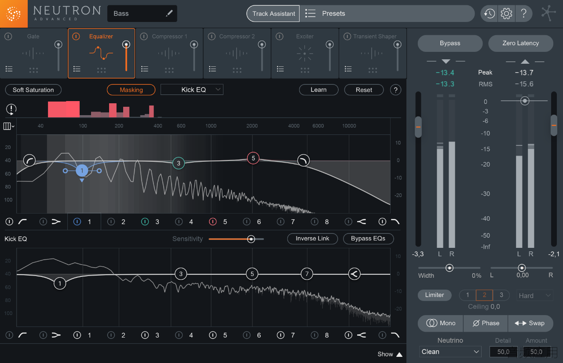Edit the Bass track name pencil icon

pyautogui.click(x=169, y=14)
